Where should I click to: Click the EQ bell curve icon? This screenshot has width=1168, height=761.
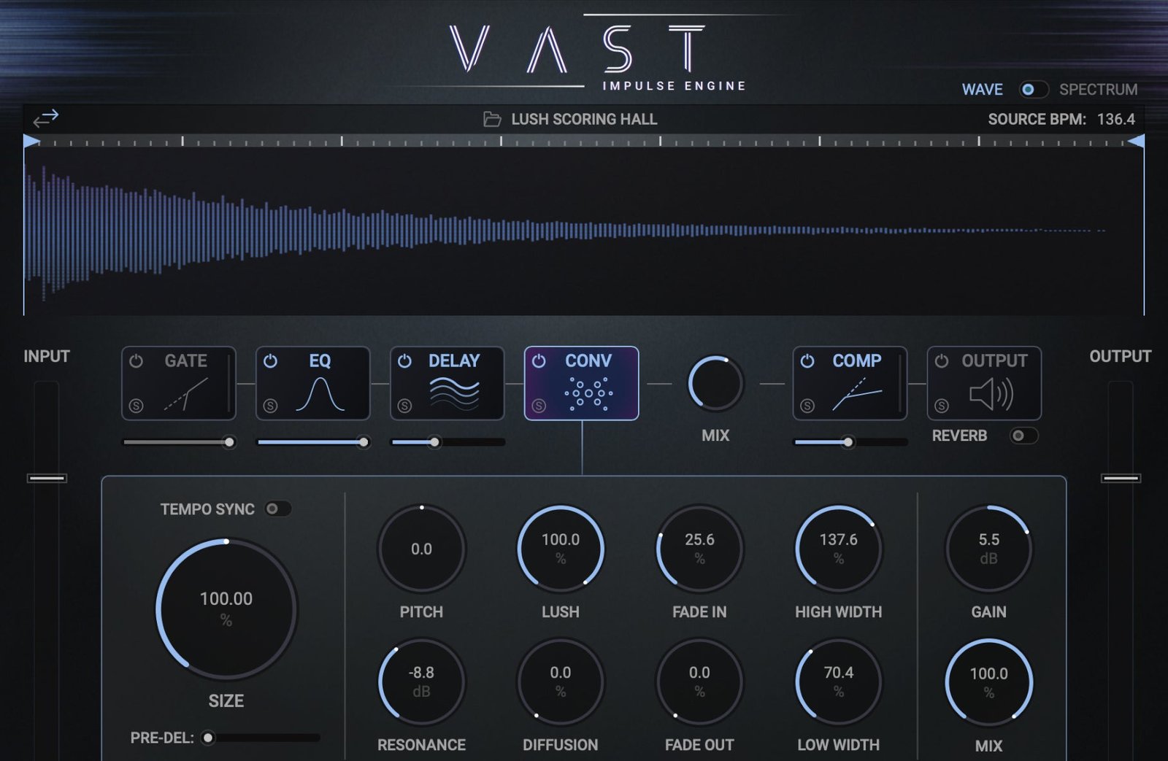pyautogui.click(x=320, y=395)
